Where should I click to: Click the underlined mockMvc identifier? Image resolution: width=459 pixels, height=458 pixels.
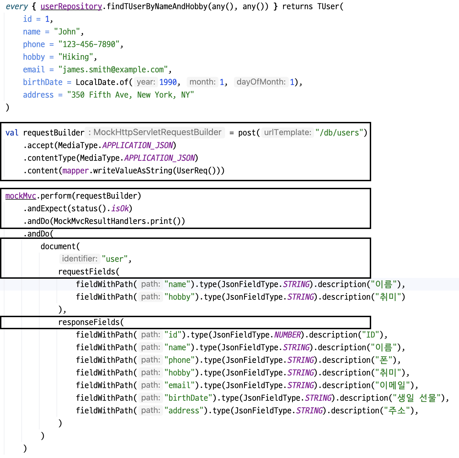pyautogui.click(x=20, y=196)
